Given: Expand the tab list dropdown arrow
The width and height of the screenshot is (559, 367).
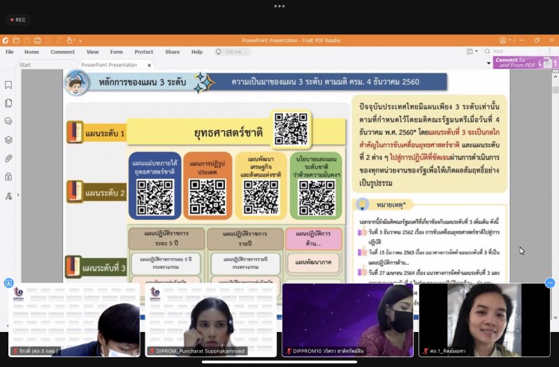Looking at the screenshot, I should click(x=488, y=63).
